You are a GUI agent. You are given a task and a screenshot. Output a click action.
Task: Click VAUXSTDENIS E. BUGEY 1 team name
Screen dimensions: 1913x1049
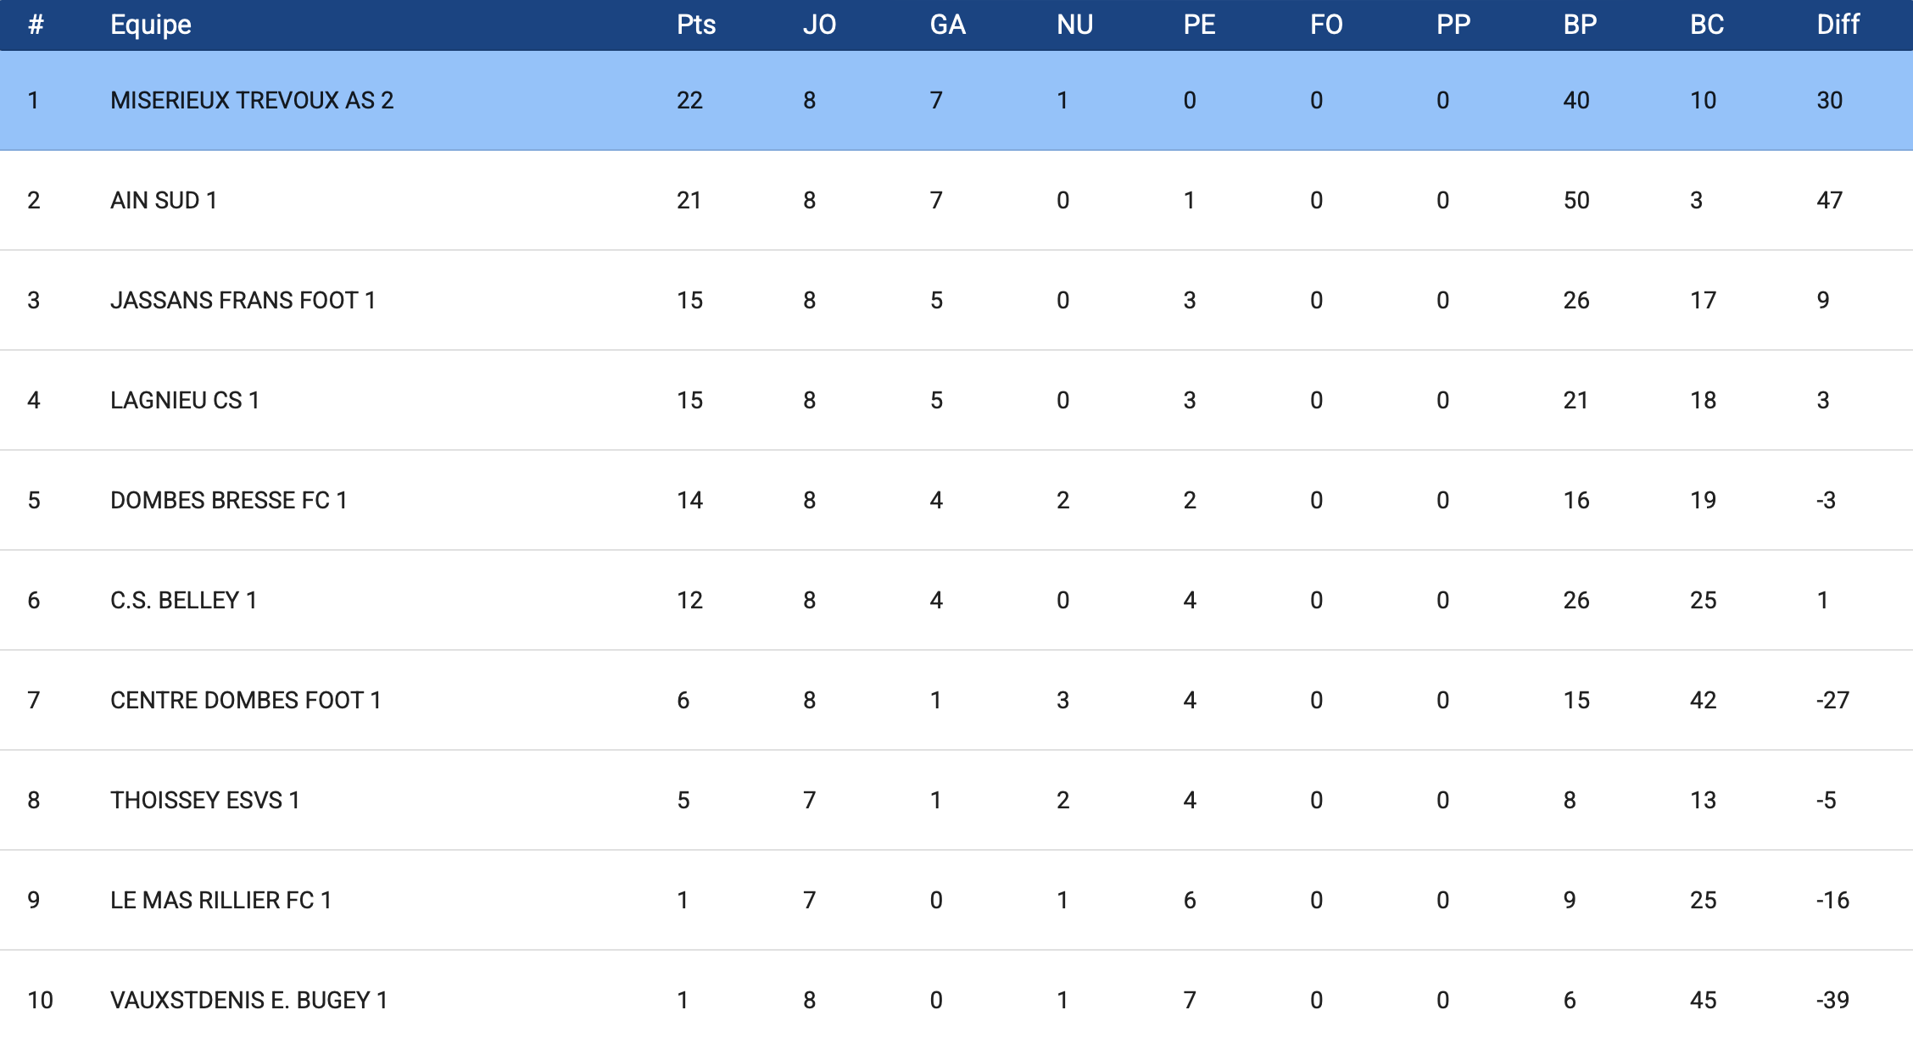tap(248, 1000)
